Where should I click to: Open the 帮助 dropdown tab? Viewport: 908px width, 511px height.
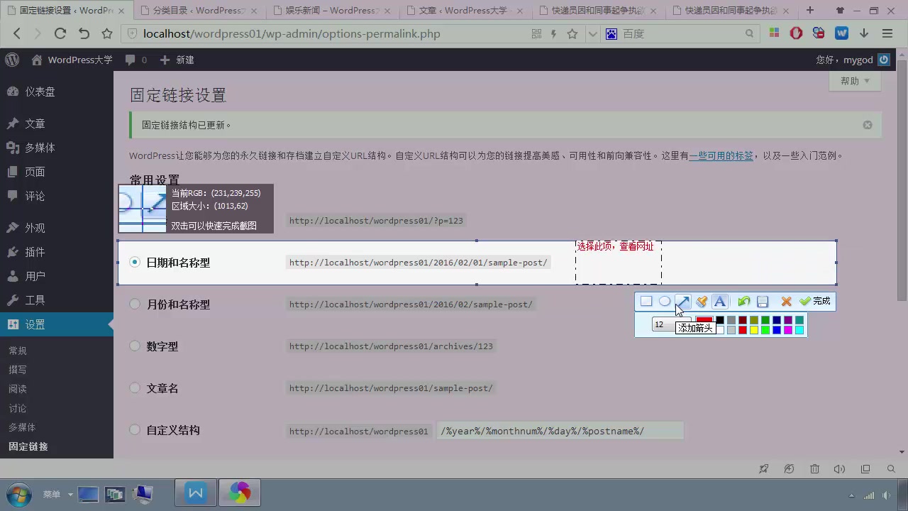[855, 82]
